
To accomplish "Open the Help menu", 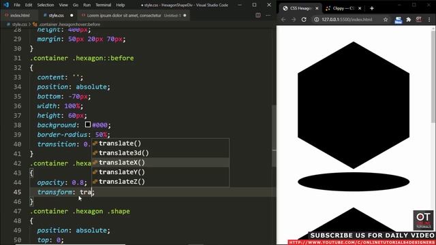I will [x=120, y=5].
